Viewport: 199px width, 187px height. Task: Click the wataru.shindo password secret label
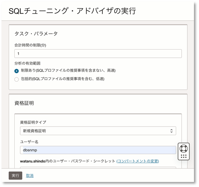tap(67, 161)
